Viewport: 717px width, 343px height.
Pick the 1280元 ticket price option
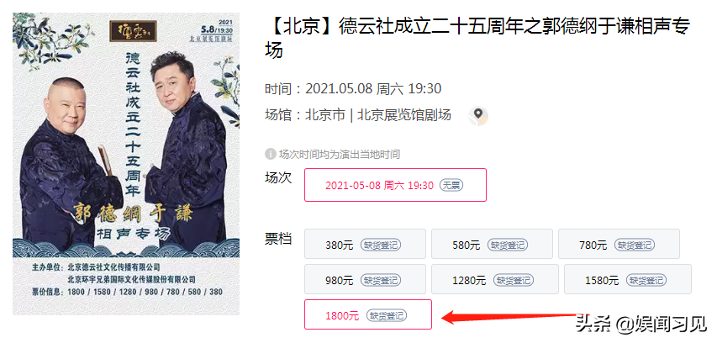tap(495, 279)
